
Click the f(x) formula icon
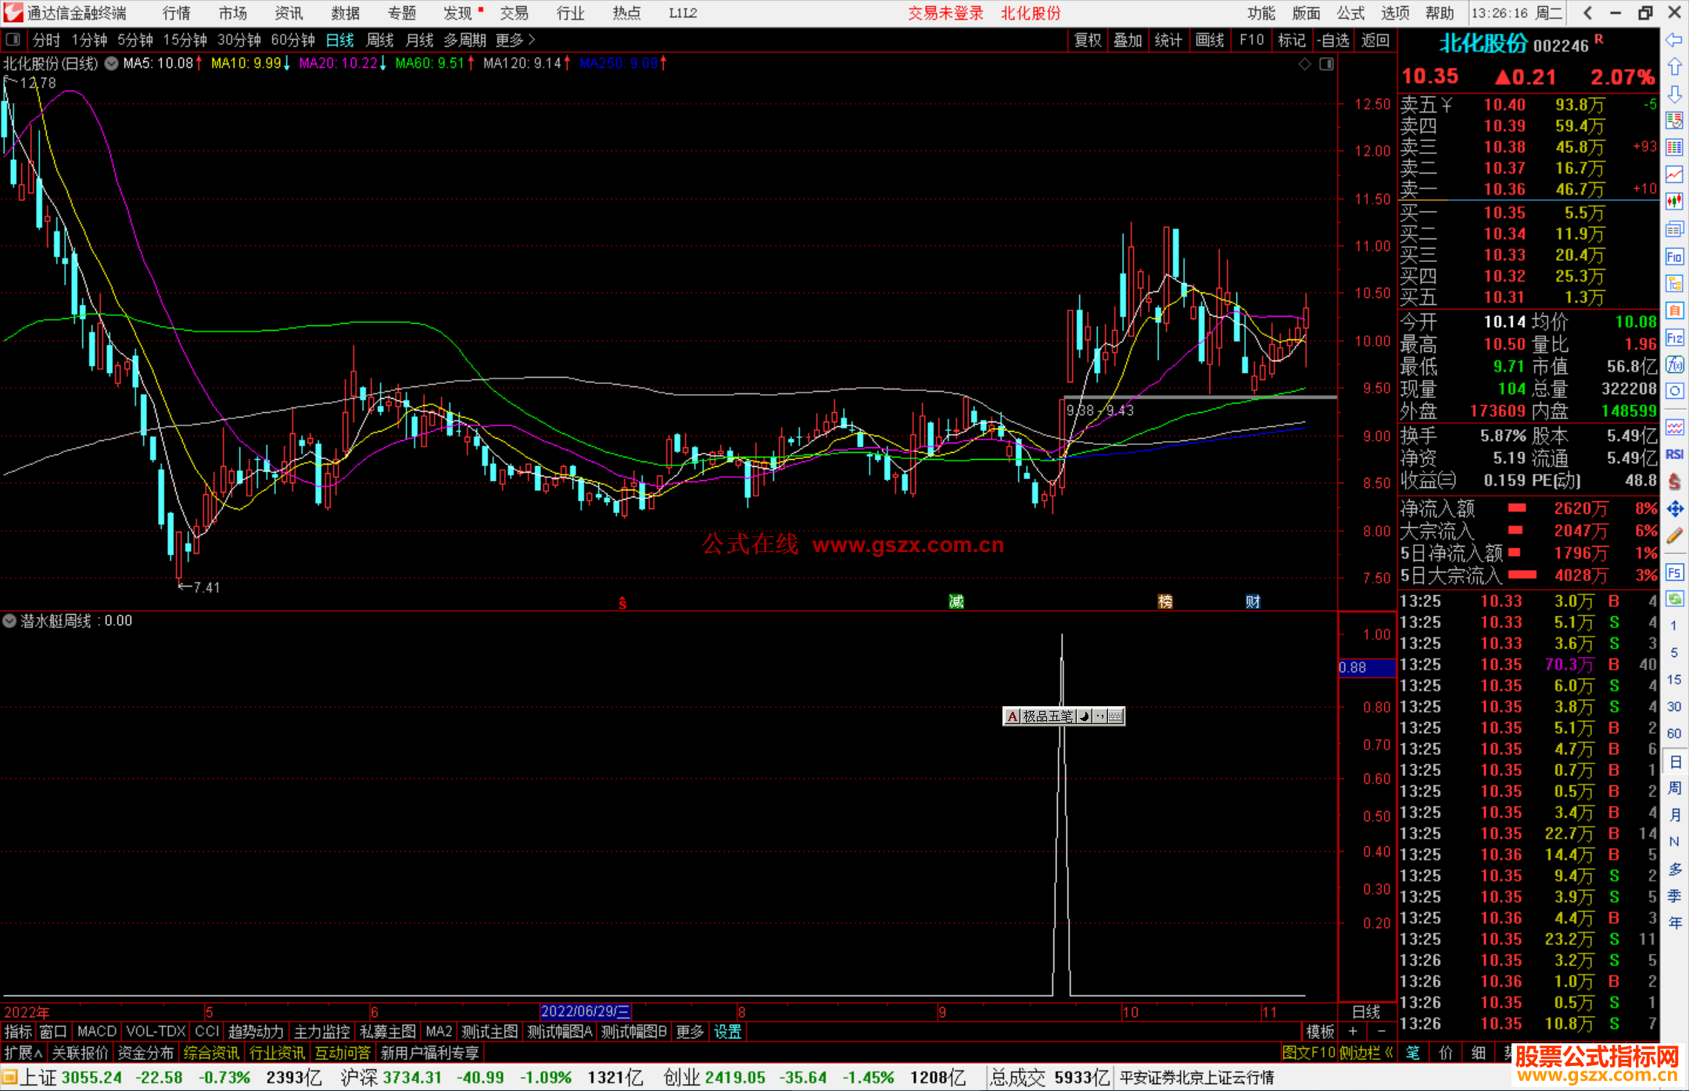tap(1674, 364)
